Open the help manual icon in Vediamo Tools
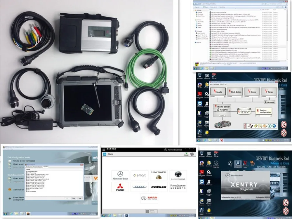The image size is (292, 219). coord(251,126)
